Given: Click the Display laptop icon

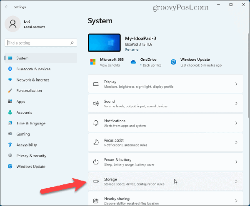Looking at the screenshot, I should [96, 84].
